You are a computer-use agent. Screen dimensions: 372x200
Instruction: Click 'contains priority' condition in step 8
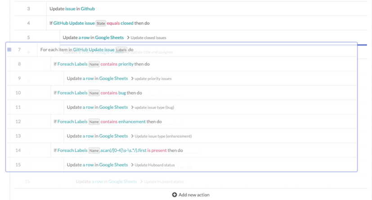click(x=117, y=64)
